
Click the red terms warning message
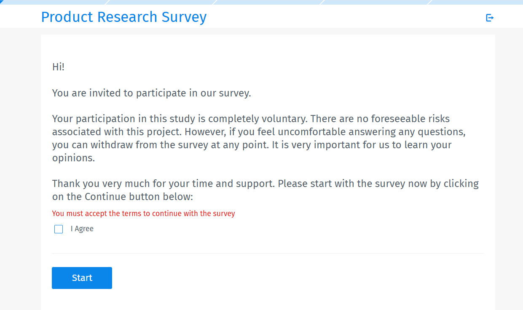tap(143, 214)
